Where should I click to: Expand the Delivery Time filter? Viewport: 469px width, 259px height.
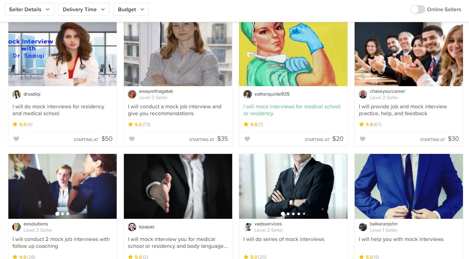click(x=83, y=9)
